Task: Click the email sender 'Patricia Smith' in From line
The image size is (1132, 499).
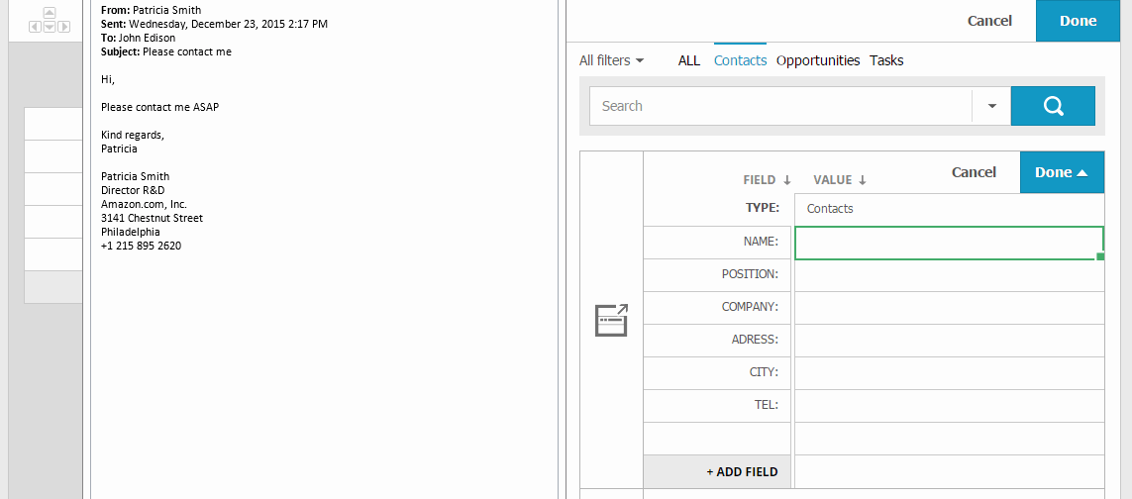Action: pos(166,10)
